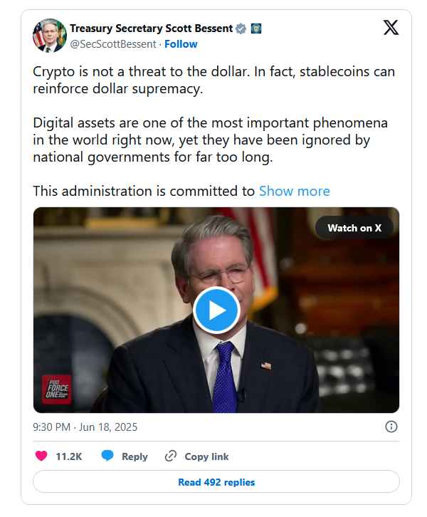Click the Reply text label
Image resolution: width=427 pixels, height=517 pixels.
pyautogui.click(x=135, y=456)
